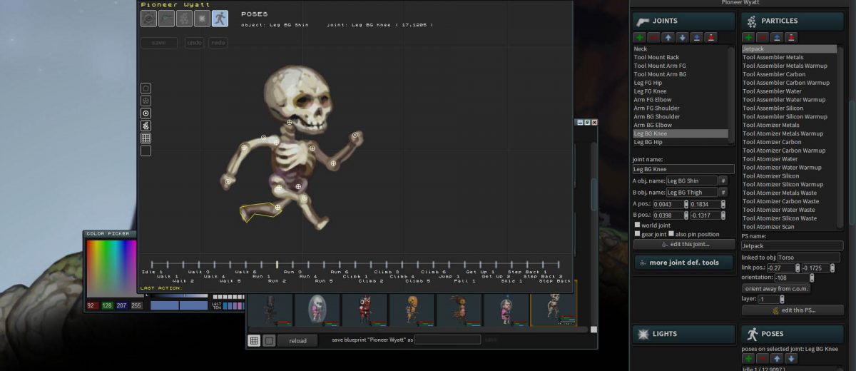Adjust A pos. X stepper arrows

pyautogui.click(x=686, y=205)
